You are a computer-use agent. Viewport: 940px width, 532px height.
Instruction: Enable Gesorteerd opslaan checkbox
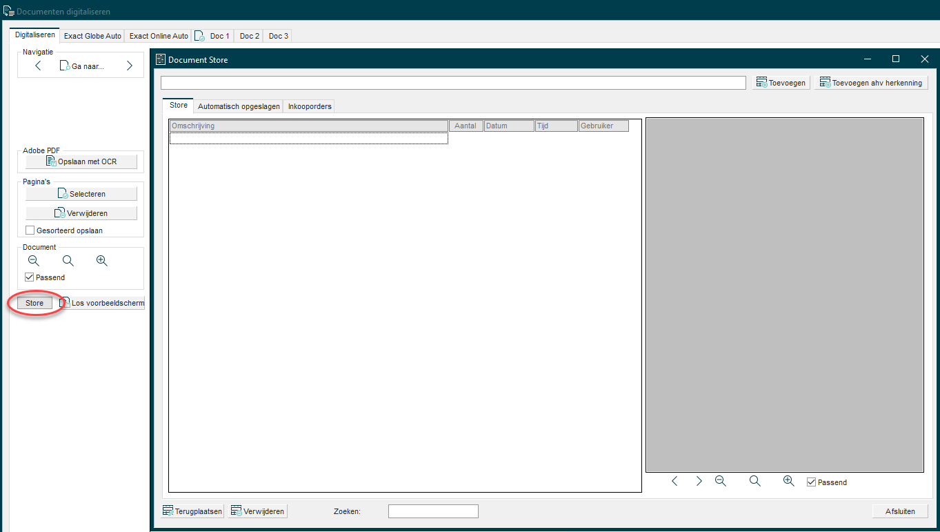tap(30, 230)
